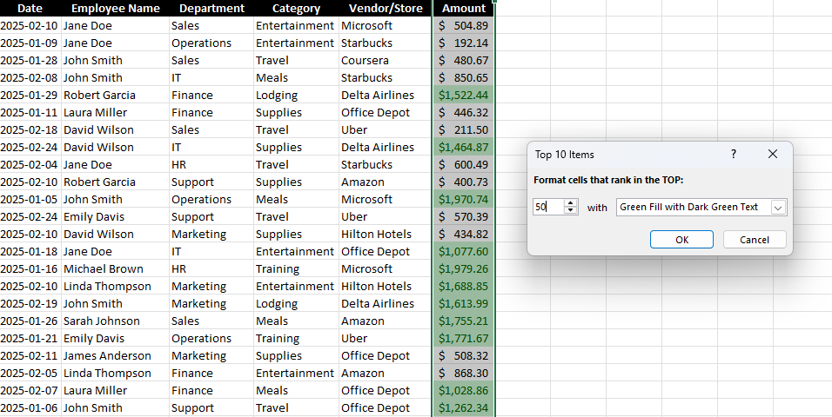Select highlighted amount $1,979.26
Screen dimensions: 832x417
[464, 269]
